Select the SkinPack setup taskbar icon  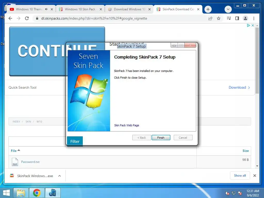click(53, 193)
